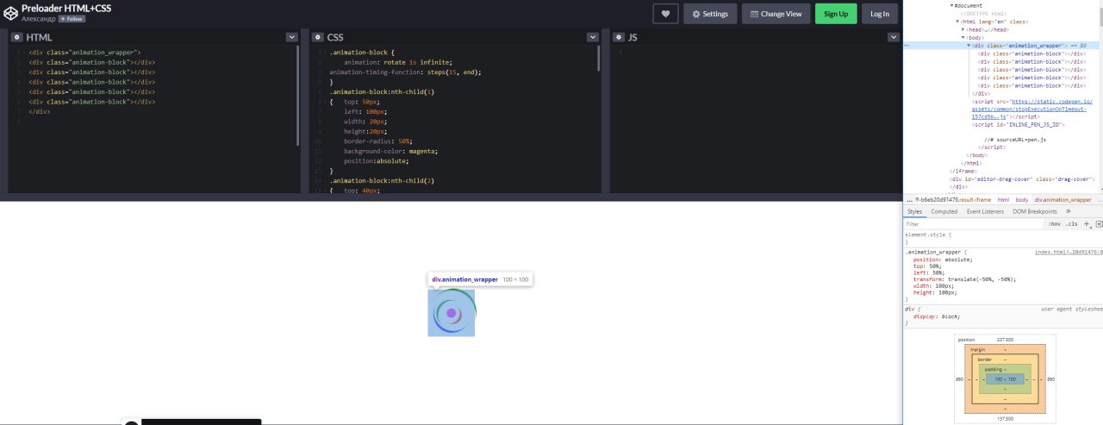Viewport: 1103px width, 425px height.
Task: Select the body breadcrumb in DevTools
Action: pyautogui.click(x=1021, y=199)
